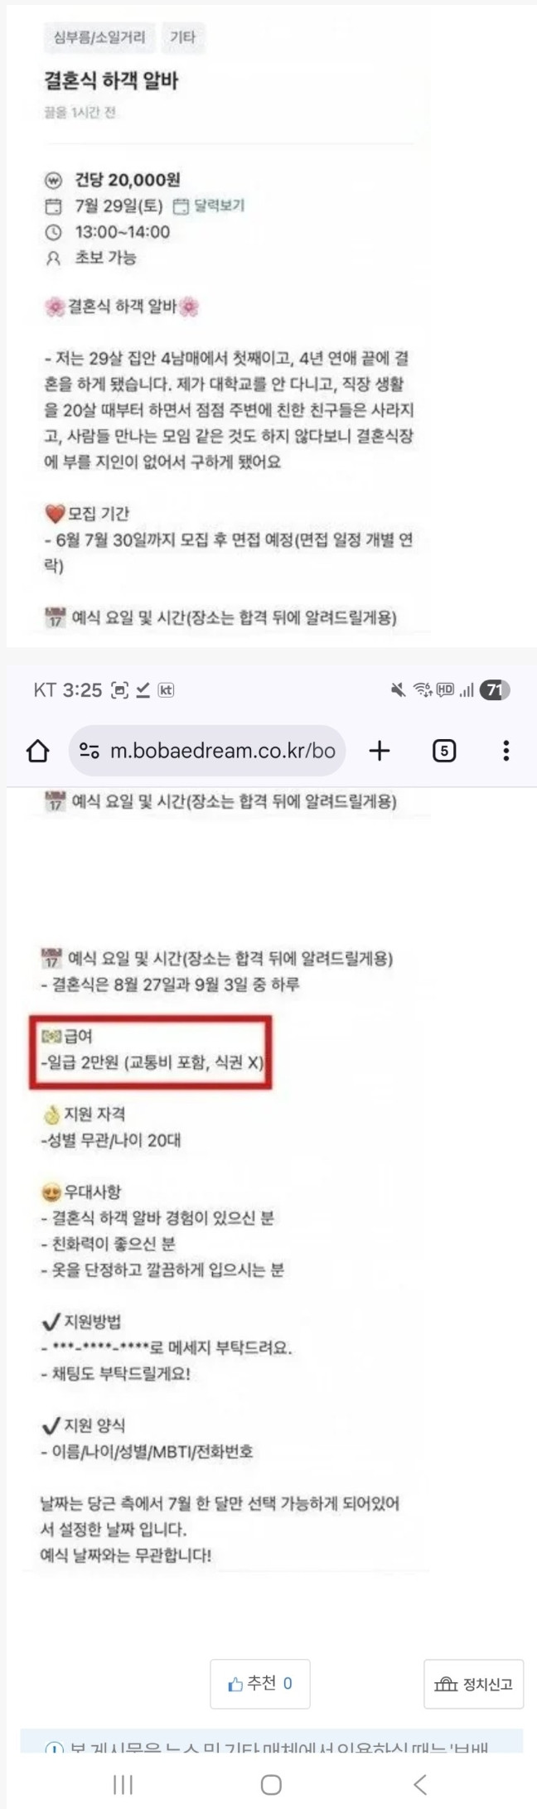Tap the Android home navigation button

click(271, 1784)
